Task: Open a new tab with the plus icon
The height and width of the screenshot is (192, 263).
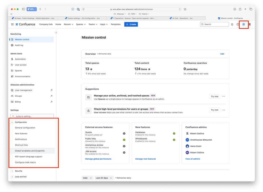Action: tap(245, 9)
